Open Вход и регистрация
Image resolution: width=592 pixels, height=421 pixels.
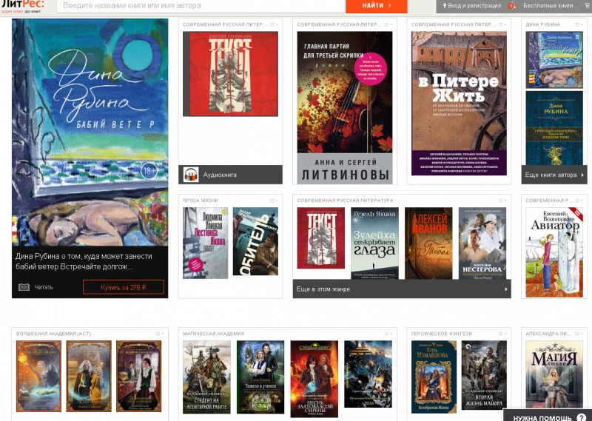point(472,6)
